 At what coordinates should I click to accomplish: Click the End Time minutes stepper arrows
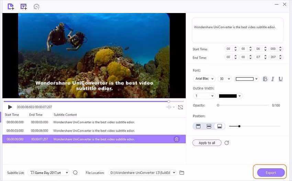[250, 57]
